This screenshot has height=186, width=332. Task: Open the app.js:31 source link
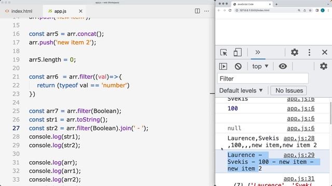coord(299,179)
